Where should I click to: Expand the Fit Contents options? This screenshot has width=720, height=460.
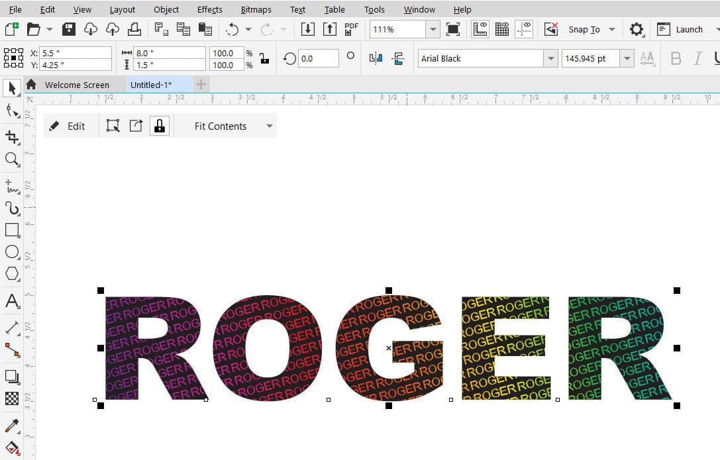point(269,126)
